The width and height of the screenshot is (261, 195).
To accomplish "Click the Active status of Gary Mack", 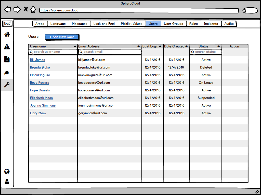I will tap(206, 113).
